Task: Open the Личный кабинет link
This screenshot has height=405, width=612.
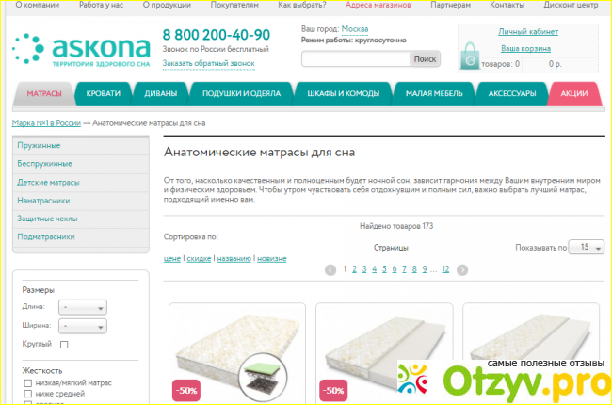Action: click(x=528, y=32)
